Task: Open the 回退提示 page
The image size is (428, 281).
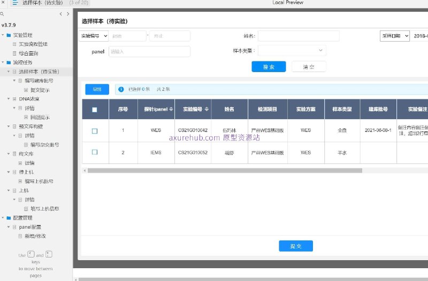Action: [40, 118]
